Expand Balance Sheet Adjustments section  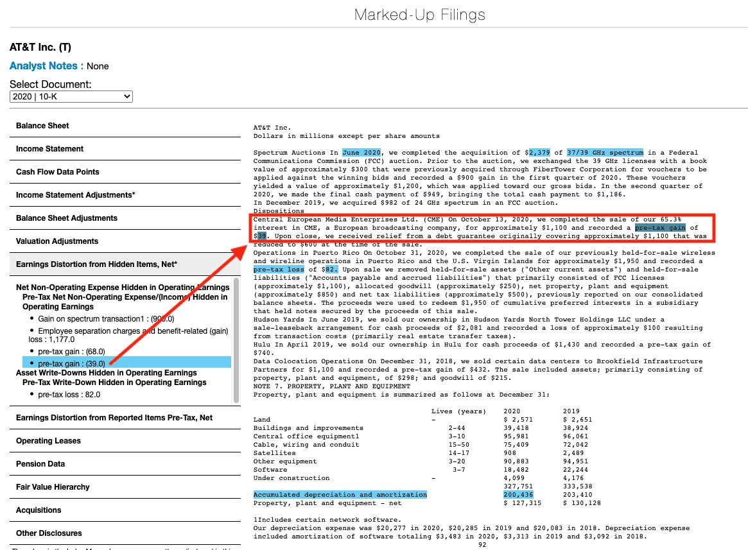coord(125,218)
